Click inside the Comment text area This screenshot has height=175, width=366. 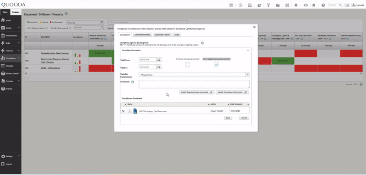[x=194, y=84]
